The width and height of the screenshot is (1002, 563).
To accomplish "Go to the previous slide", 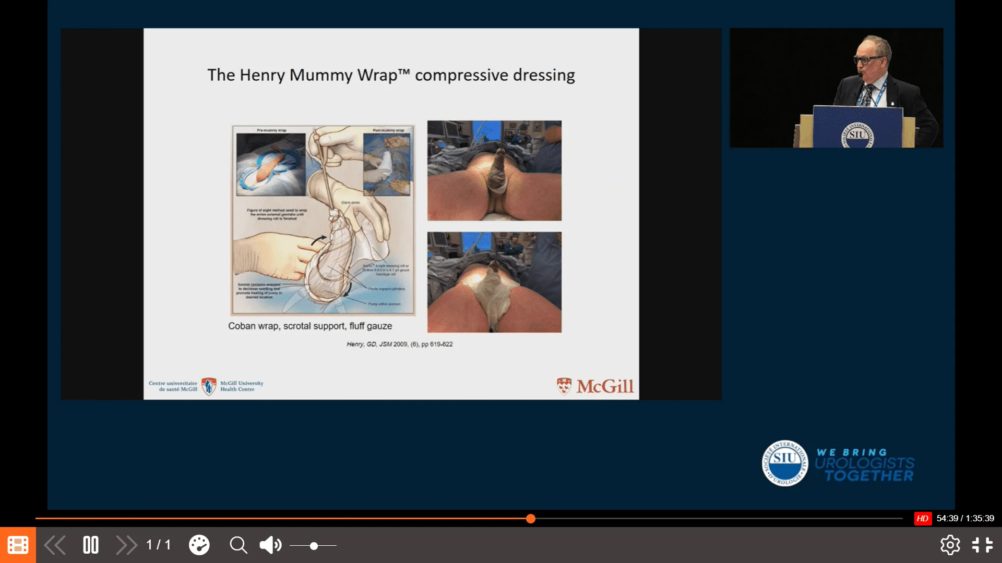I will coord(55,545).
